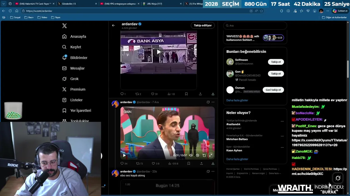
Task: Open the Sosyal bookmarks folder
Action: (x=15, y=17)
